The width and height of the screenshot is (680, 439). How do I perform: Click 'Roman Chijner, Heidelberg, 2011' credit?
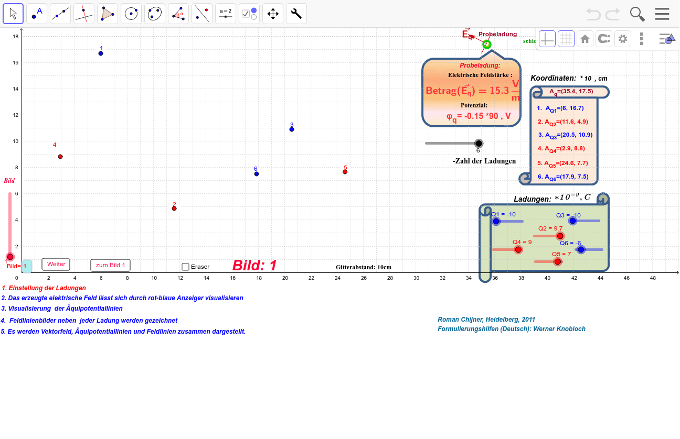[x=486, y=320]
